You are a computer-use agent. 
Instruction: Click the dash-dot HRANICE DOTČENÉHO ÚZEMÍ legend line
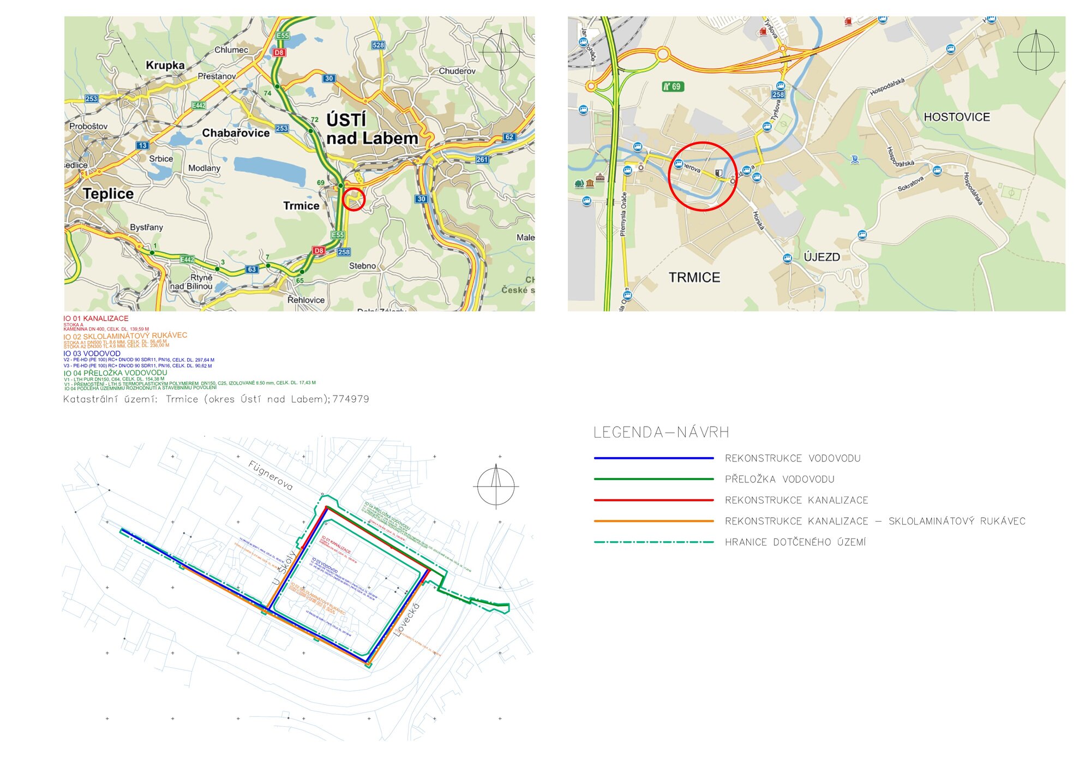(654, 542)
